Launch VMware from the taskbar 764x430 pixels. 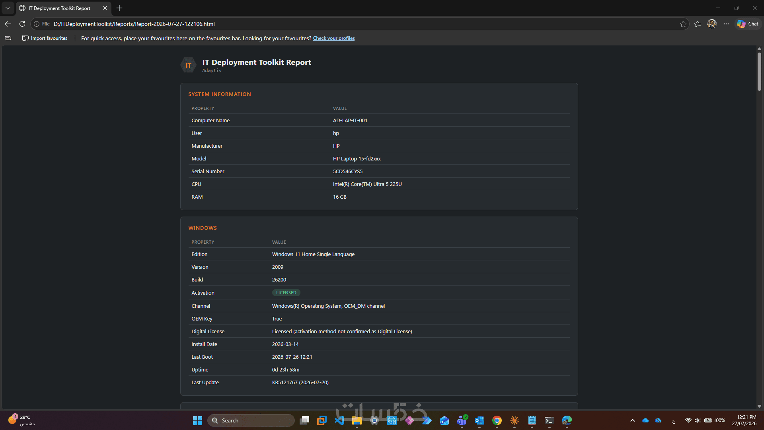tap(322, 420)
